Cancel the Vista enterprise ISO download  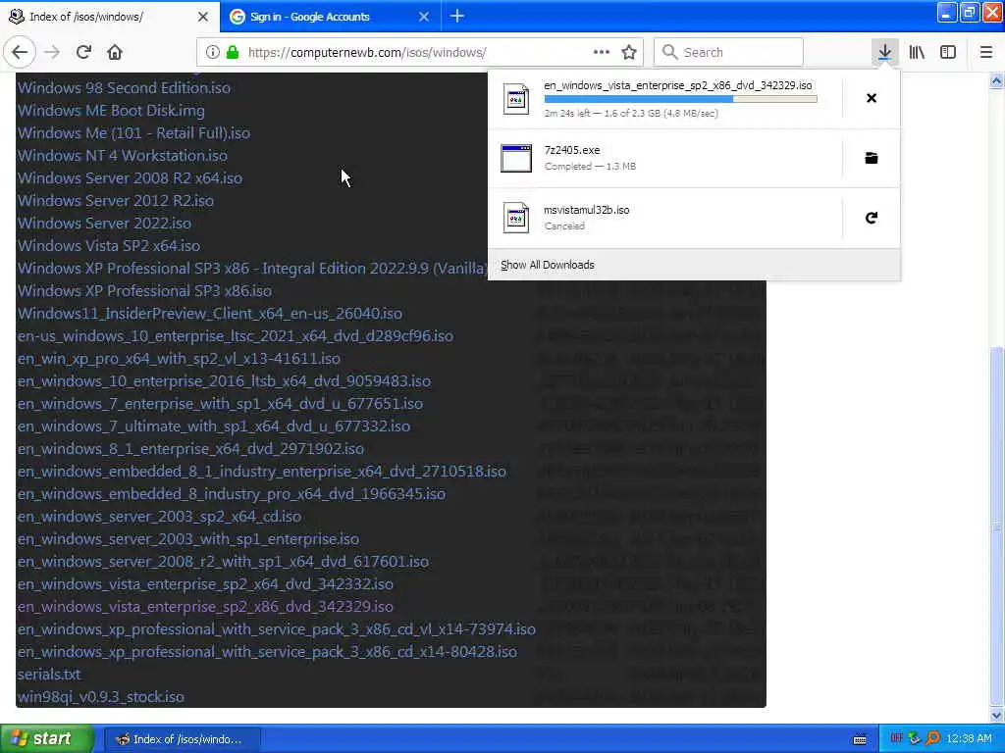872,98
